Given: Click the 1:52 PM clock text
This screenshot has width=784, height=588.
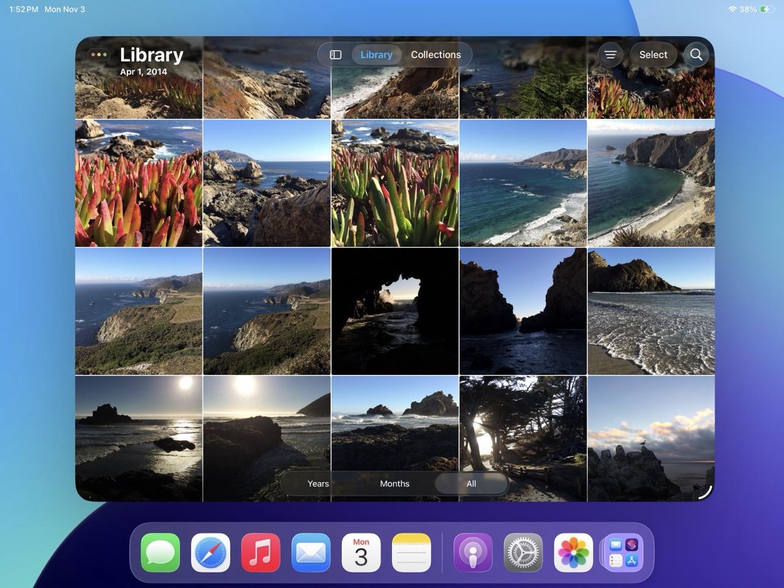Looking at the screenshot, I should coord(24,9).
